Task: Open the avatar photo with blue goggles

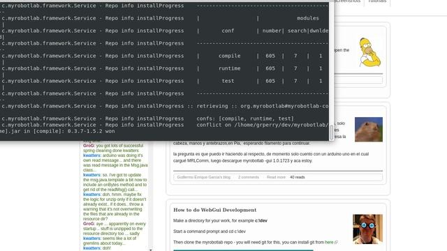Action: tap(368, 229)
